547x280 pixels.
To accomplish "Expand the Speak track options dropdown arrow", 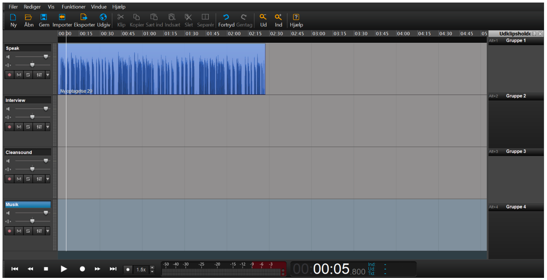I will coord(47,75).
